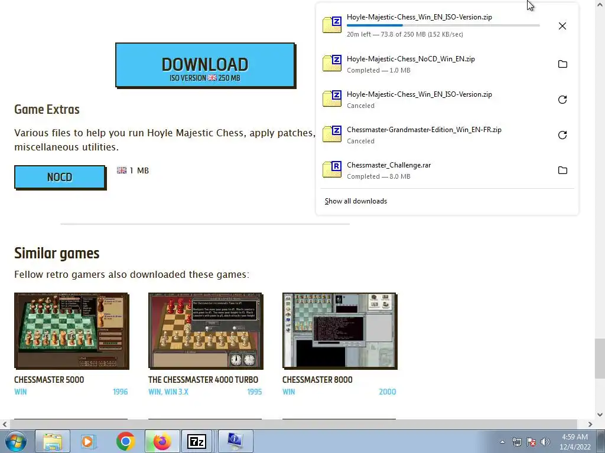Viewport: 605px width, 453px height.
Task: Open Chessmaster 8000 screenshot thumbnail
Action: [340, 331]
